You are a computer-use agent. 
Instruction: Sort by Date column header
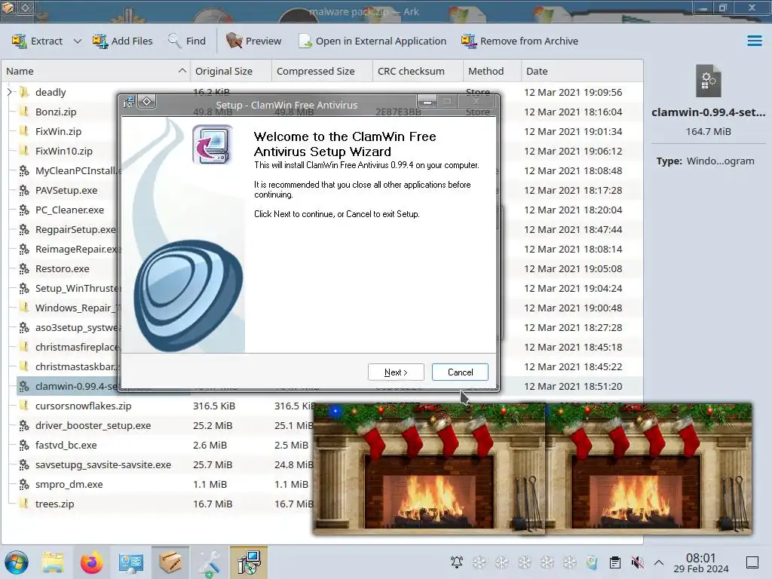point(582,71)
